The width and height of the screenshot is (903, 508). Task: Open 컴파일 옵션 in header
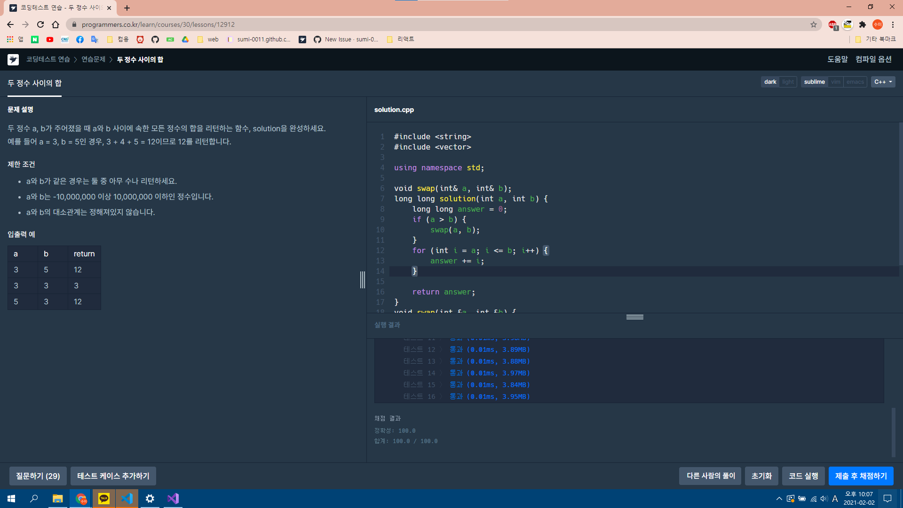coord(873,59)
